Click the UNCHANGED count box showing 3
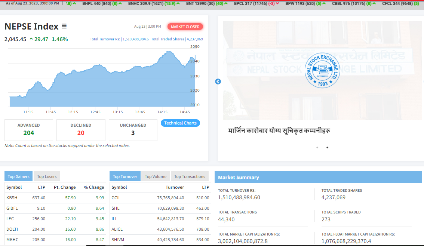The width and height of the screenshot is (424, 246). click(x=133, y=130)
